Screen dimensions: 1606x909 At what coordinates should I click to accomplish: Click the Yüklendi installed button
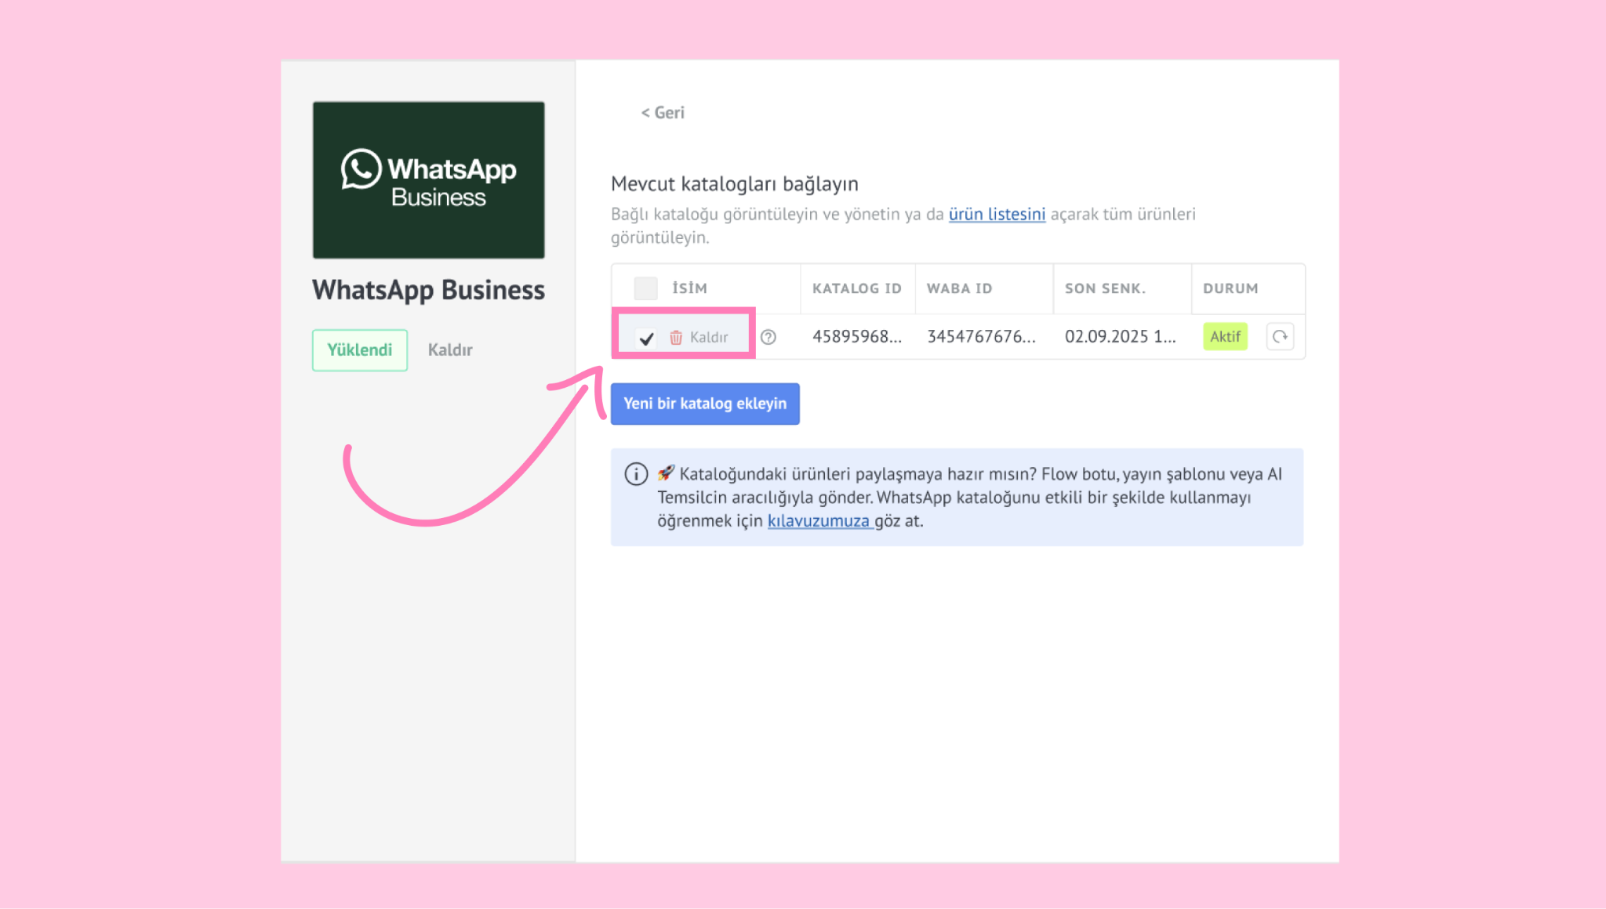click(x=360, y=350)
